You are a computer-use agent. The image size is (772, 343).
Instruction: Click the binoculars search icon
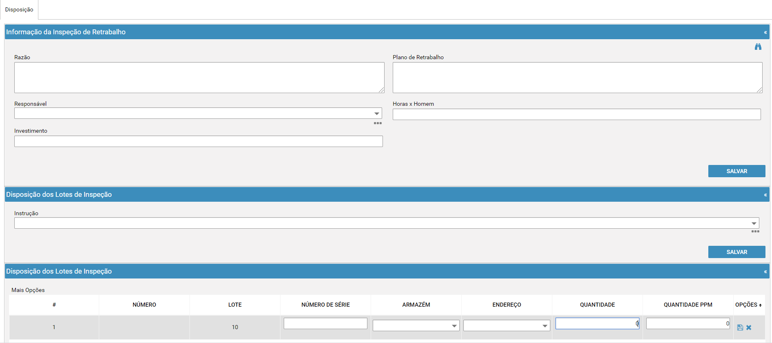coord(758,47)
